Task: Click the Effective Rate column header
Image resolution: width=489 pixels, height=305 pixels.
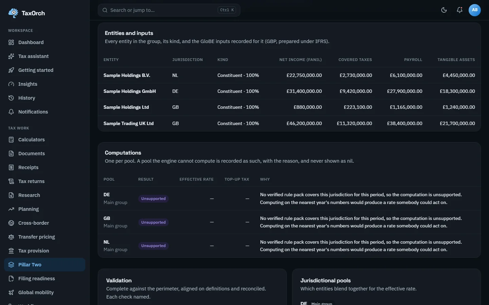Action: point(197,179)
